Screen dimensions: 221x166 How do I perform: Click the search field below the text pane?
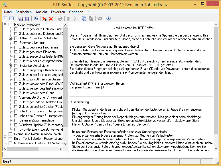click(144, 155)
